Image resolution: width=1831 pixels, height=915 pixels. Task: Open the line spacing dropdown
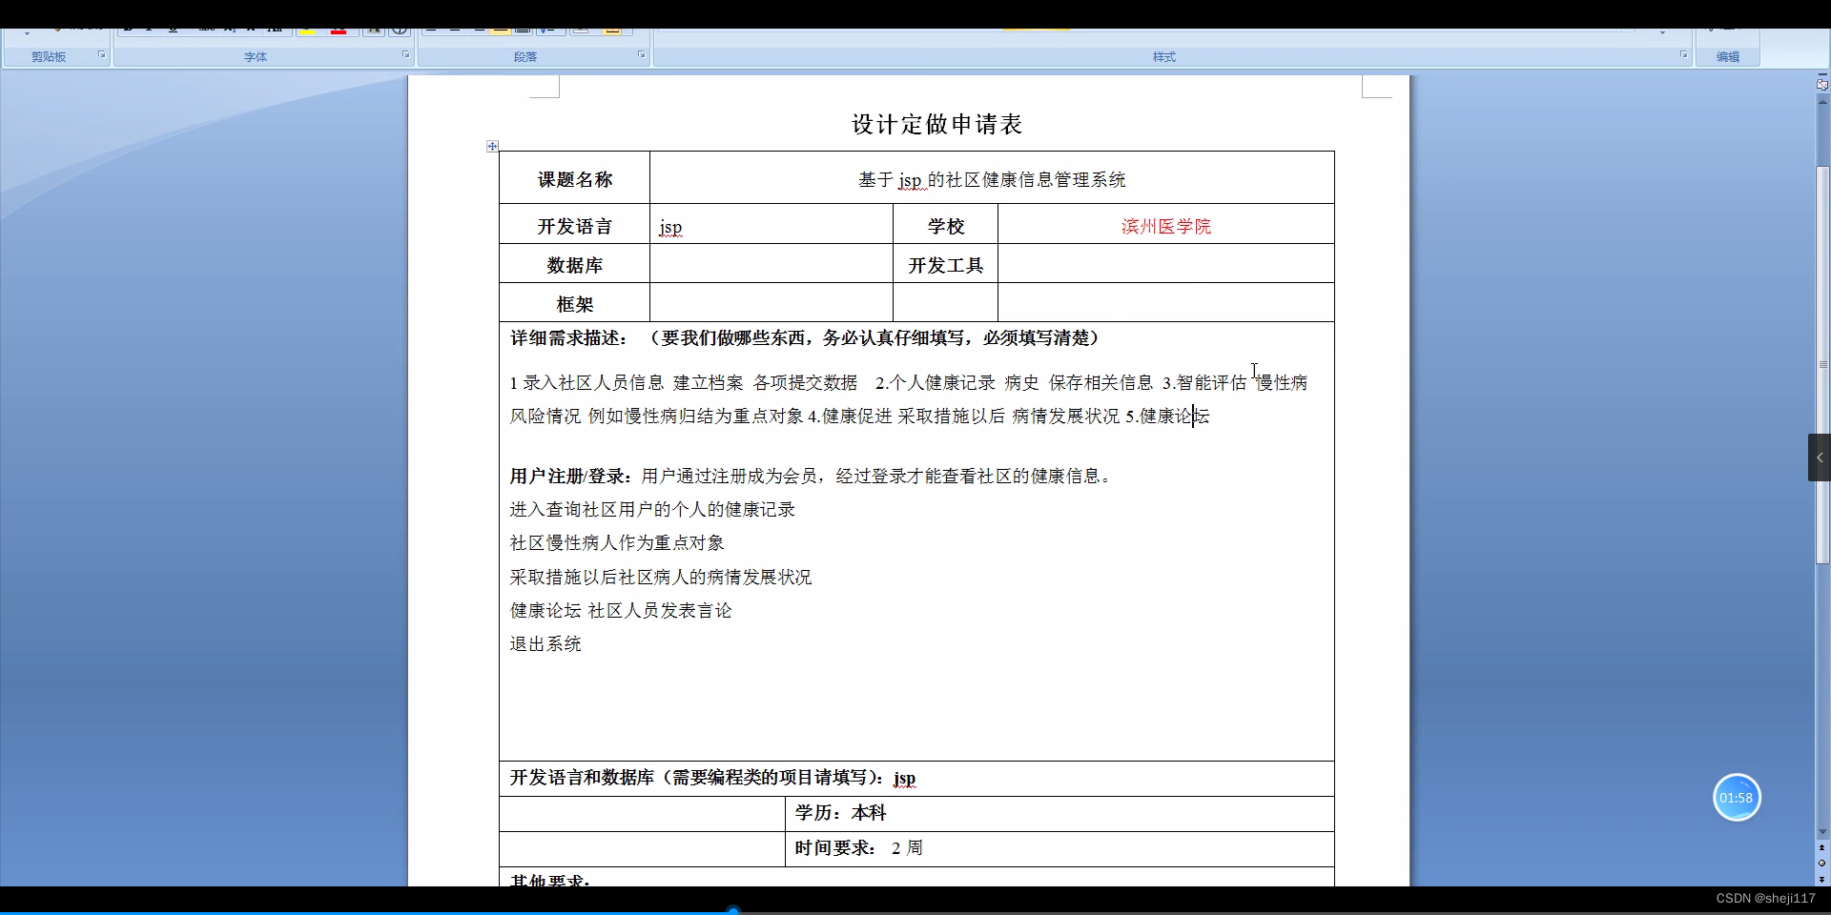pos(548,30)
